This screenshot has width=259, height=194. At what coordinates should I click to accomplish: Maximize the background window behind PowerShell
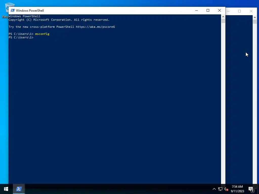[x=240, y=11]
